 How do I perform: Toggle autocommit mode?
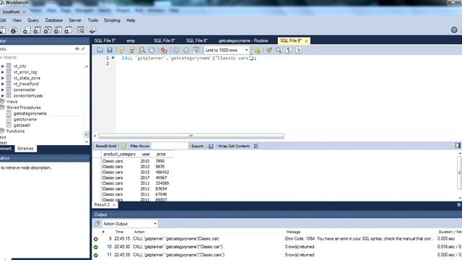click(196, 50)
